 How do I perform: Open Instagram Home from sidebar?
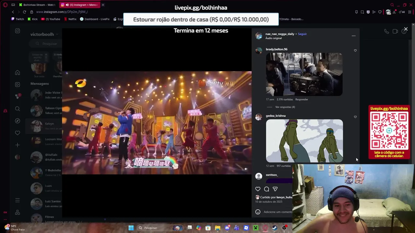click(18, 72)
